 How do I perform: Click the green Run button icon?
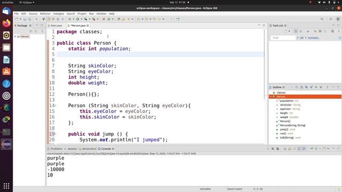[77, 19]
